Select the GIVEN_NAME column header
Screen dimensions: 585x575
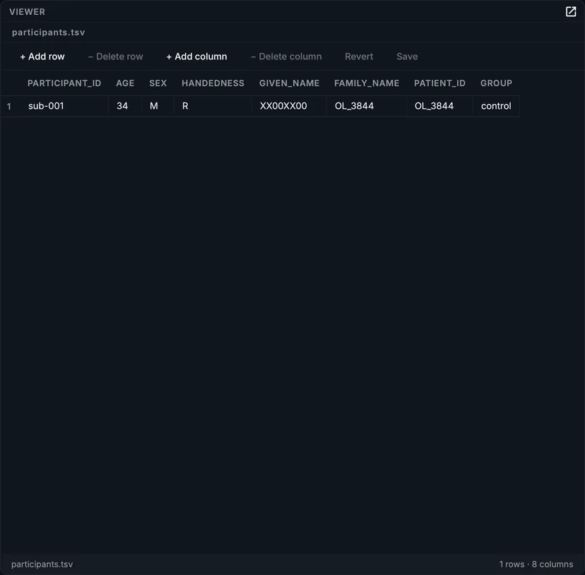[289, 83]
